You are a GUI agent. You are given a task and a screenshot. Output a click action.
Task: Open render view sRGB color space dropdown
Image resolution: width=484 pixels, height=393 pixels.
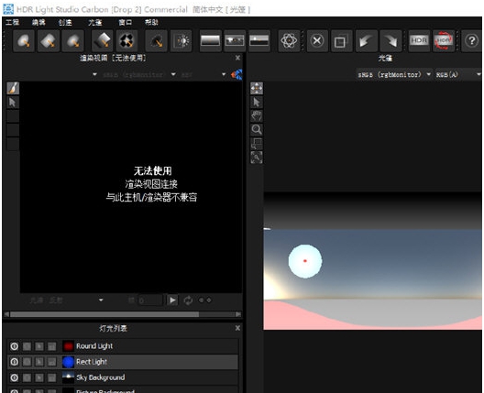[139, 74]
